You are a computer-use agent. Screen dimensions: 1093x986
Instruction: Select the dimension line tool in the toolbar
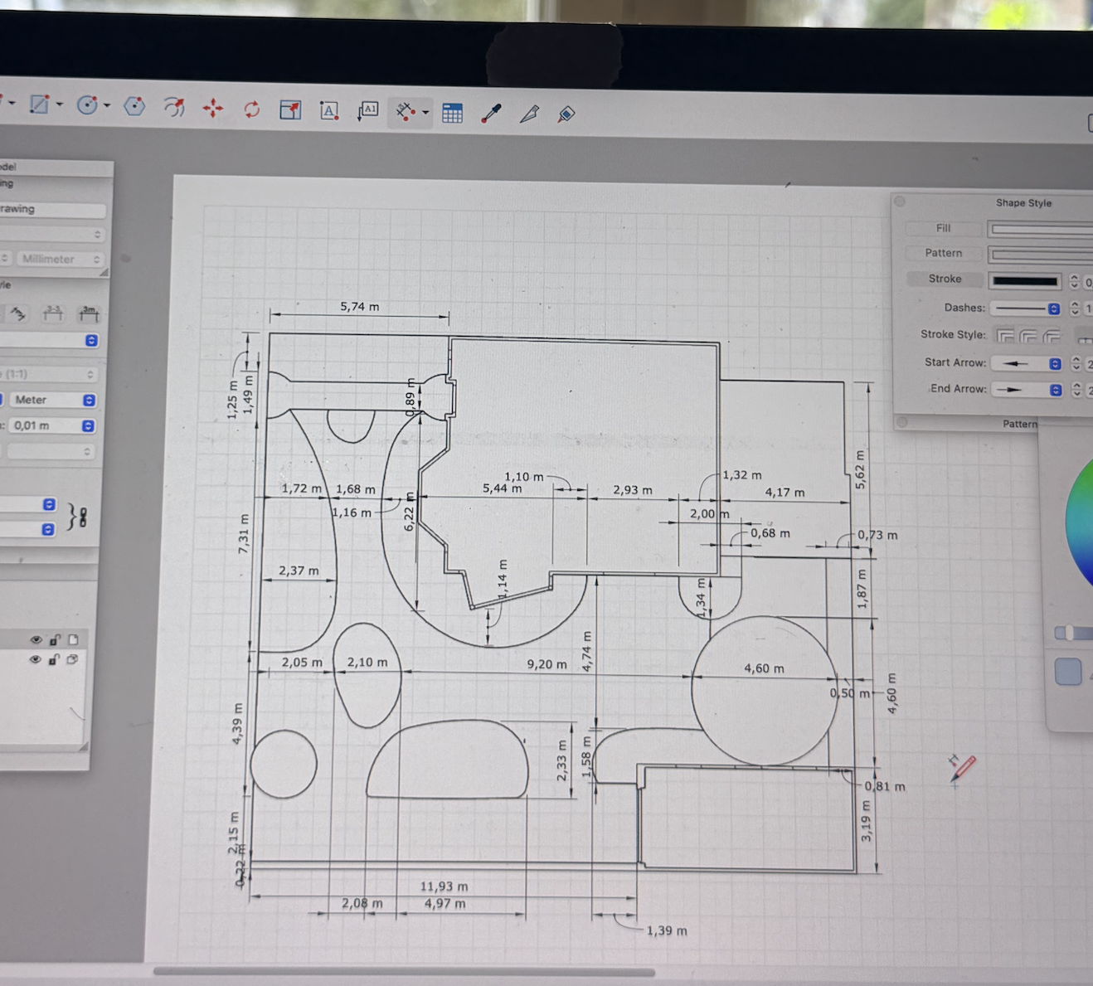tap(405, 111)
